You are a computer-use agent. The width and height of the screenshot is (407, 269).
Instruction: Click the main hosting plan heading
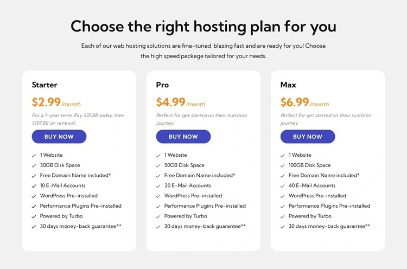click(203, 26)
